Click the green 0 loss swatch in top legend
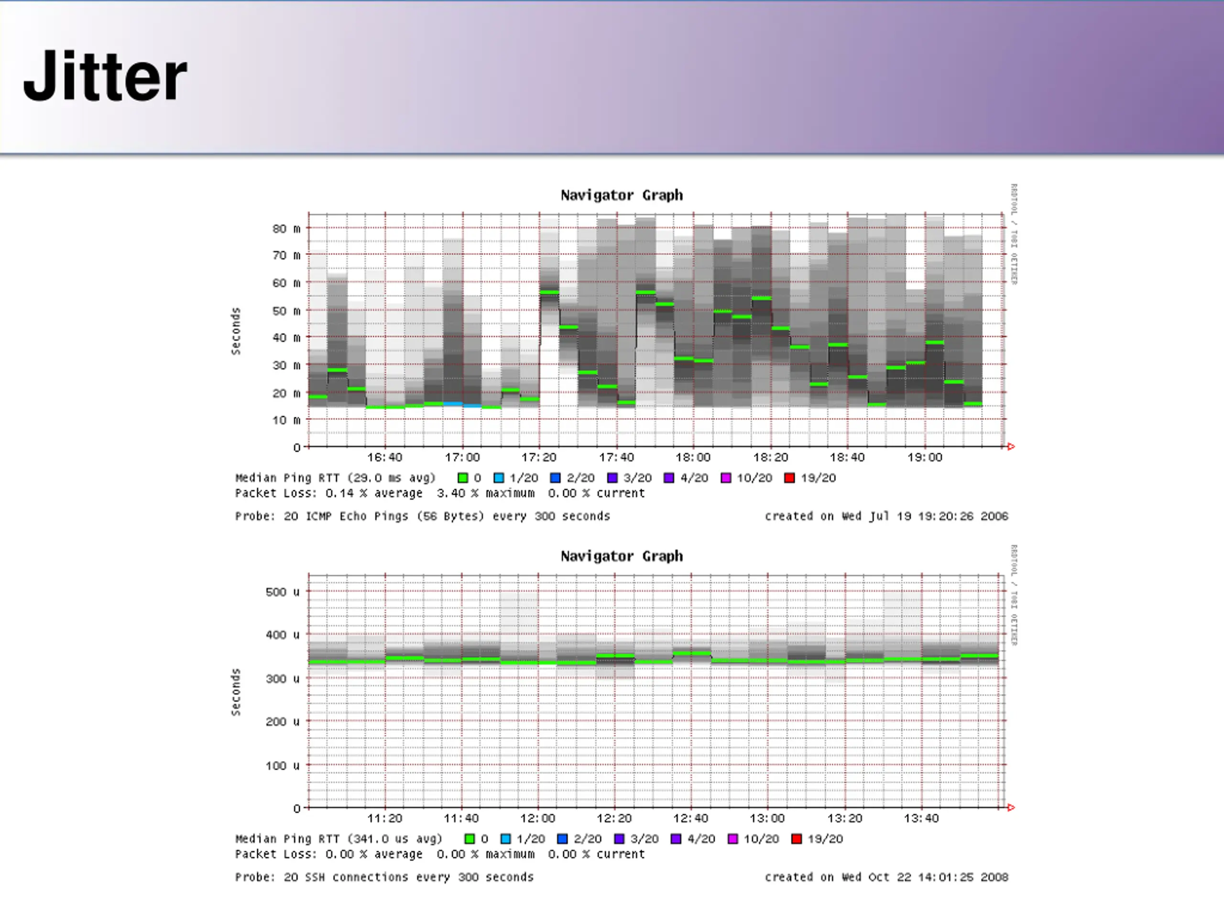The width and height of the screenshot is (1224, 918). point(463,478)
